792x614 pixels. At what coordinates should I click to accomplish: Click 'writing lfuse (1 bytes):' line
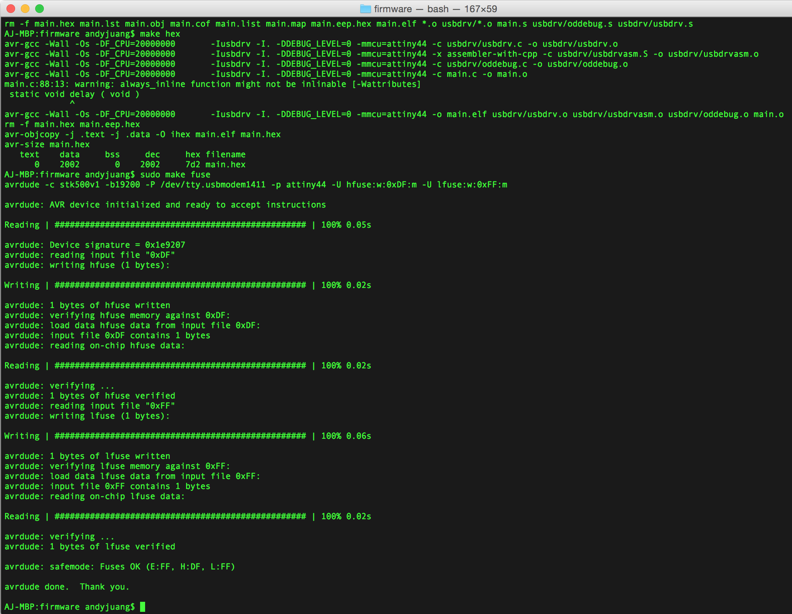87,416
